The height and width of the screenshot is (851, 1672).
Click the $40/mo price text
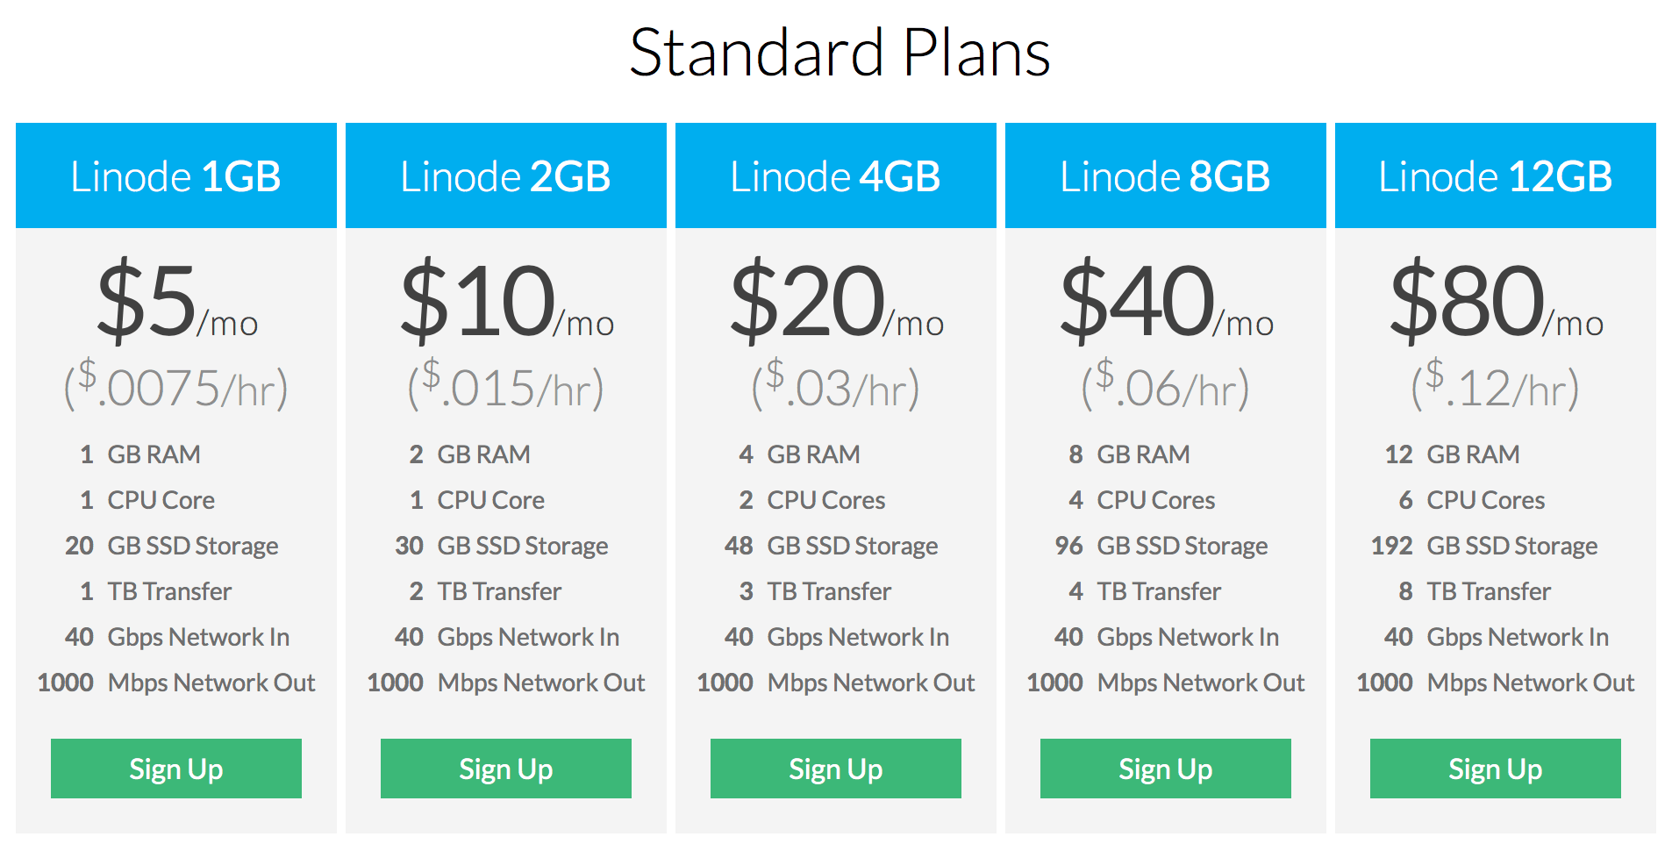[1167, 300]
